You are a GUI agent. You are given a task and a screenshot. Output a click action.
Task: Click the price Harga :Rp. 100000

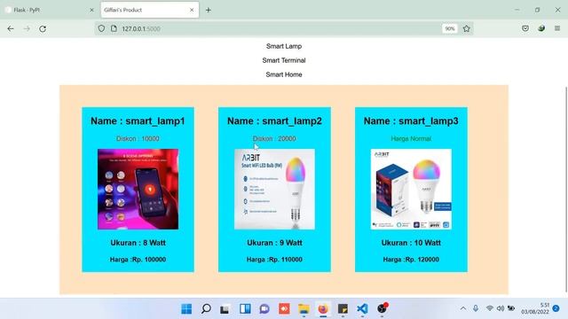coord(138,260)
